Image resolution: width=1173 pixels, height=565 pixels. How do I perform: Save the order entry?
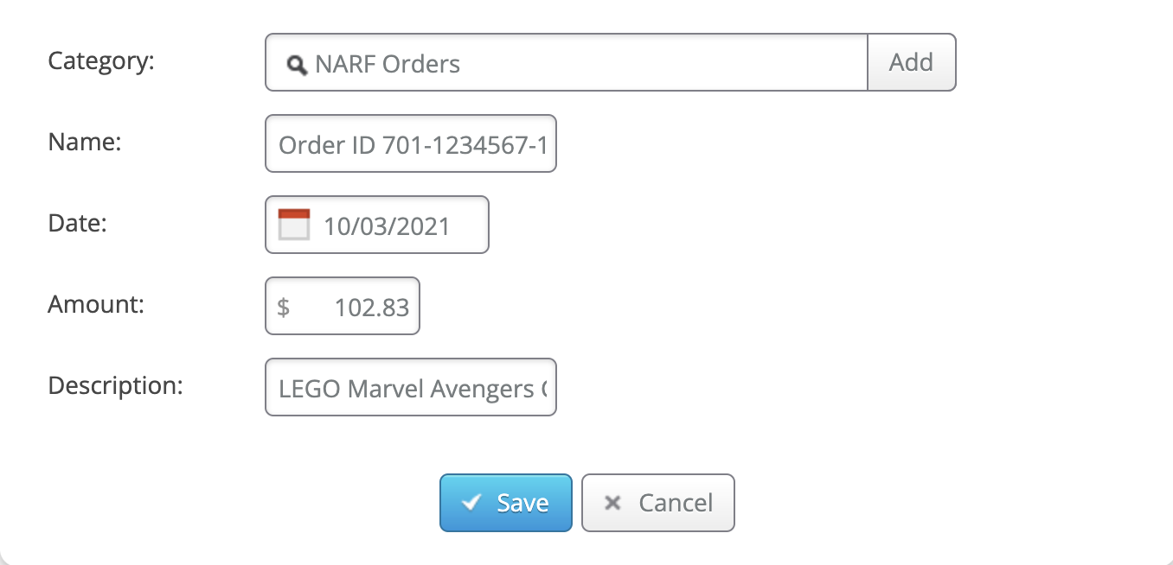[x=506, y=503]
